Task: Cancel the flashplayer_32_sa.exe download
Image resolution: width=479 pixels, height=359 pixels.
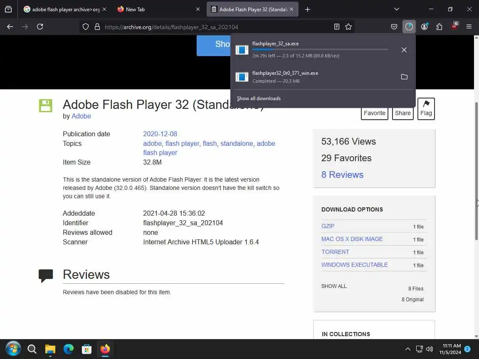Action: coord(404,50)
